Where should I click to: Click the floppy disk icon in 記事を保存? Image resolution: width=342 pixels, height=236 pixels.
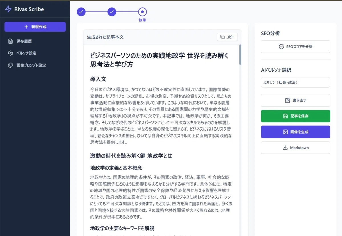[285, 116]
